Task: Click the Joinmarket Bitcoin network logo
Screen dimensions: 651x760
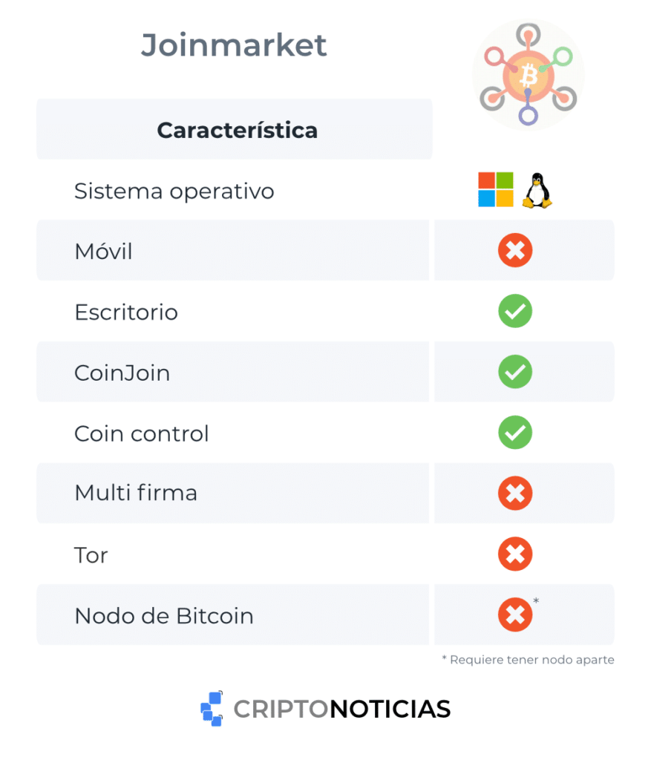Action: tap(529, 76)
